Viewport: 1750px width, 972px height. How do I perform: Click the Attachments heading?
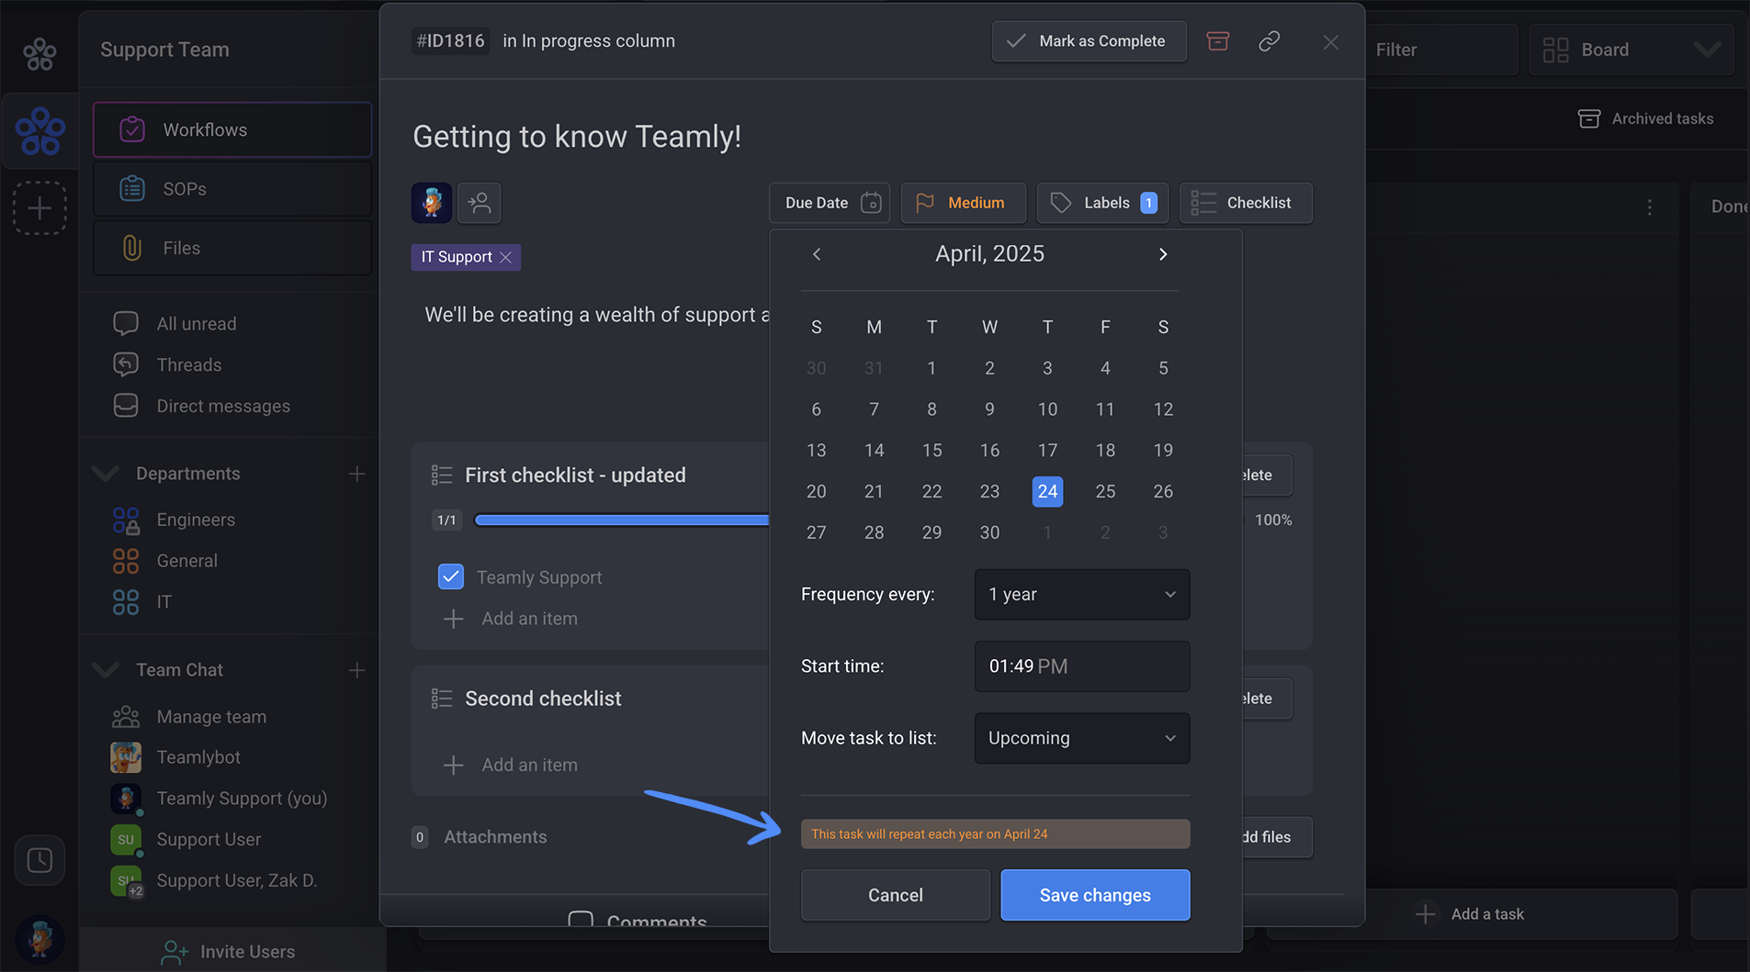pos(495,837)
